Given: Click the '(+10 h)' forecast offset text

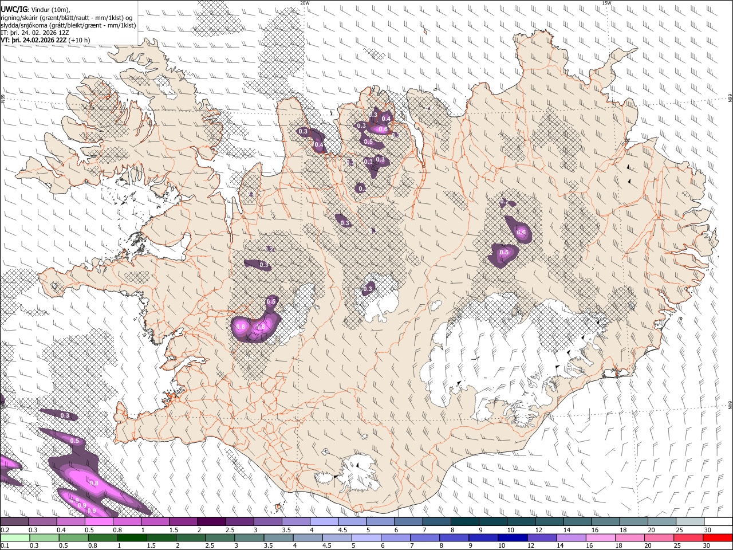Looking at the screenshot, I should coord(79,40).
